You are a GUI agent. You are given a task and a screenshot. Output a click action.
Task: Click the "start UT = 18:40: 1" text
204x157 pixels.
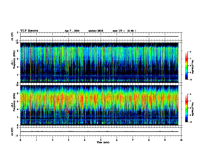coord(124,31)
